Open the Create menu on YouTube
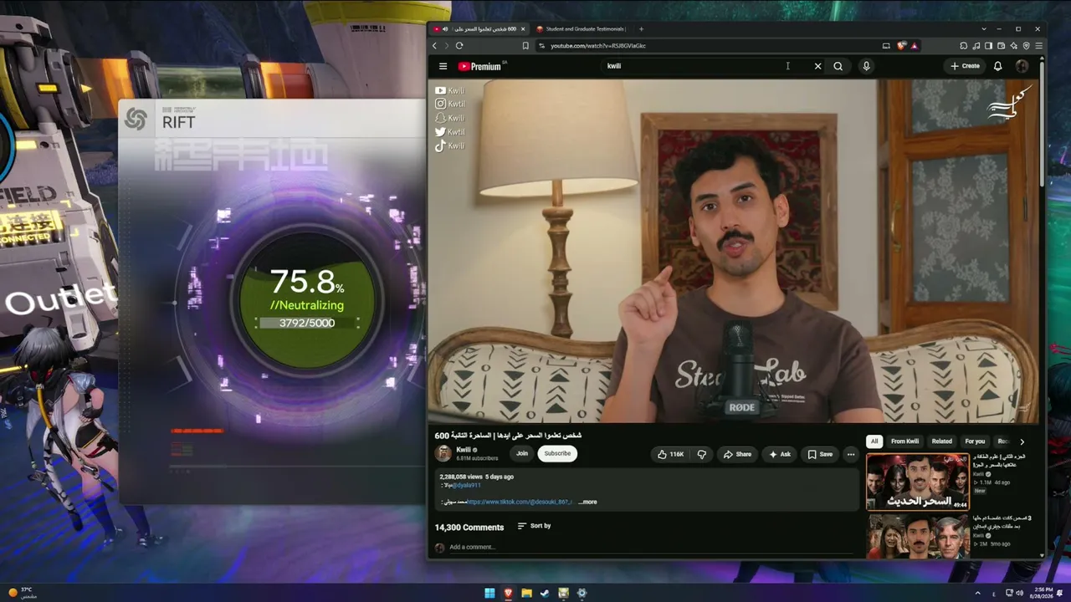 (x=965, y=66)
